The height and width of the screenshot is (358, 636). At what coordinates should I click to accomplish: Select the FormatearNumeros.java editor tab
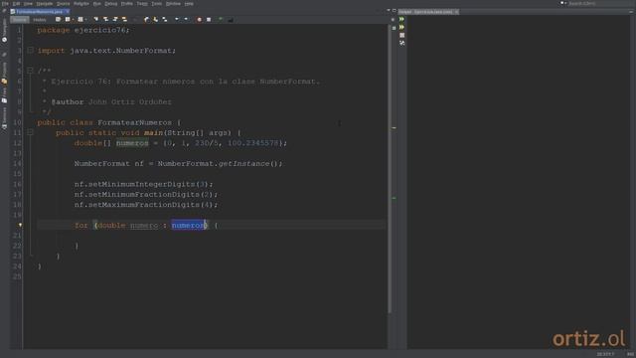[40, 12]
